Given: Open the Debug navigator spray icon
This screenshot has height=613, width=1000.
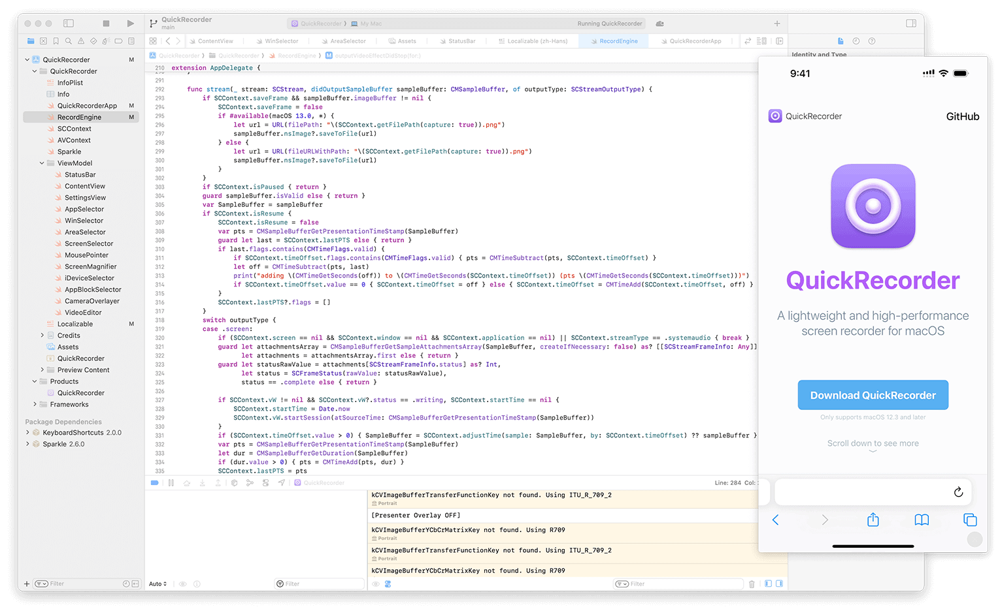Looking at the screenshot, I should pos(106,41).
